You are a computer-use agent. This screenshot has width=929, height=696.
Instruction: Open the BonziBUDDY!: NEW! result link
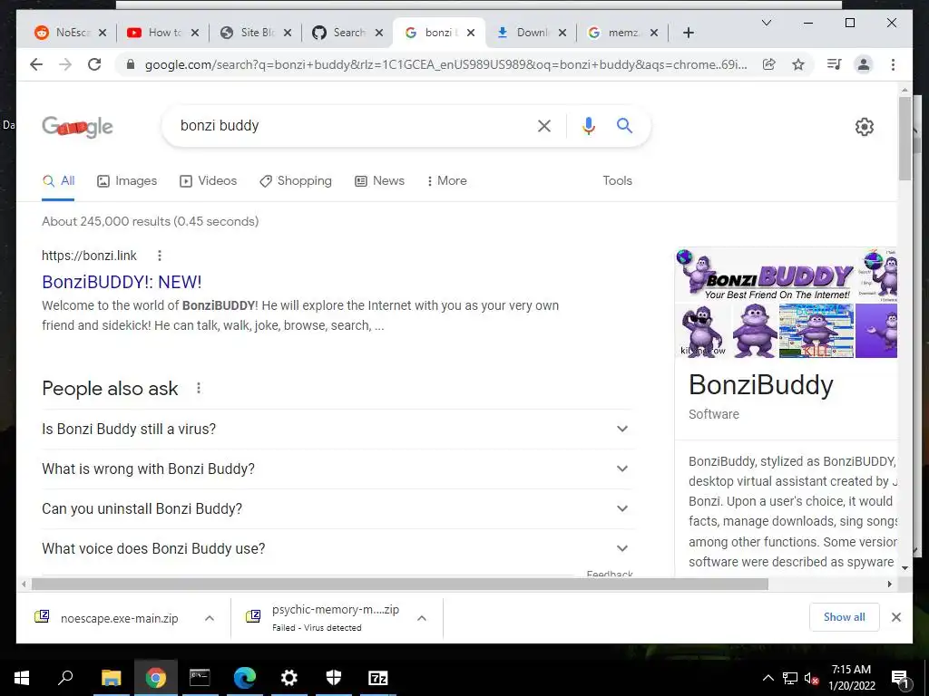pos(122,282)
